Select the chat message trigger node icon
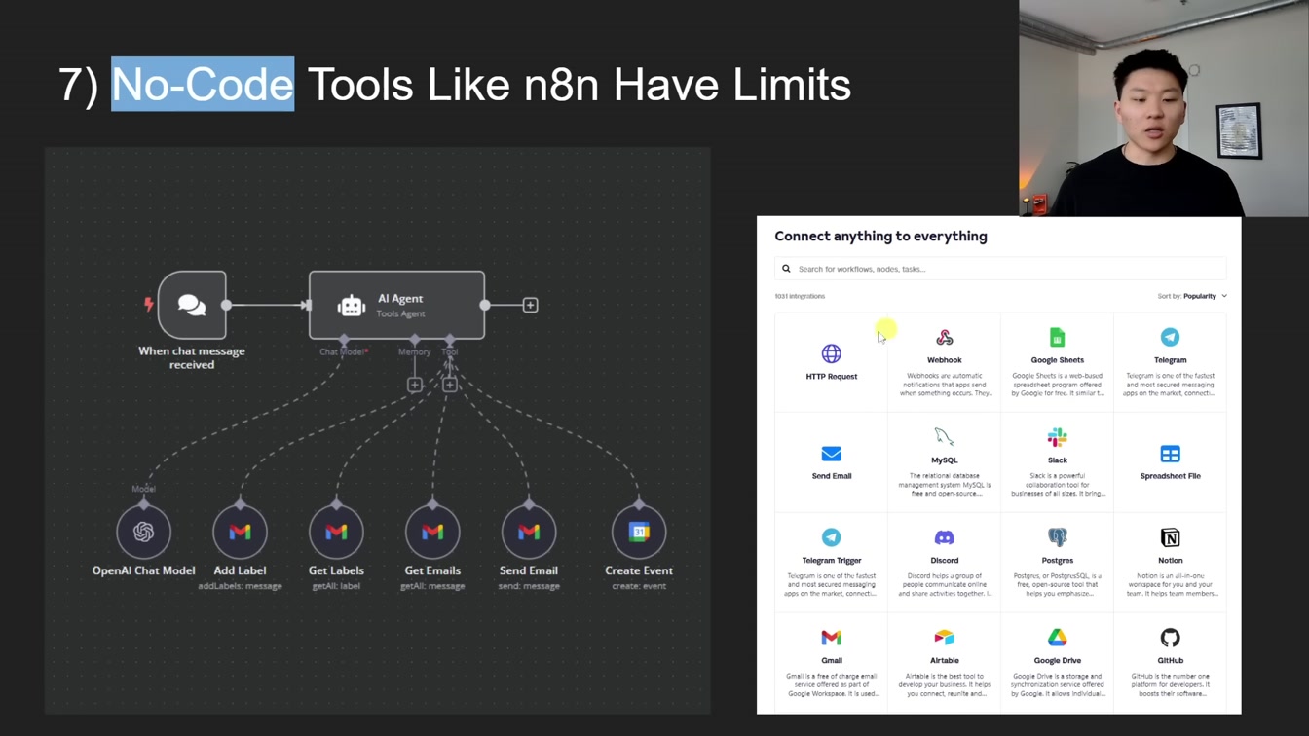Viewport: 1309px width, 736px height. (192, 305)
